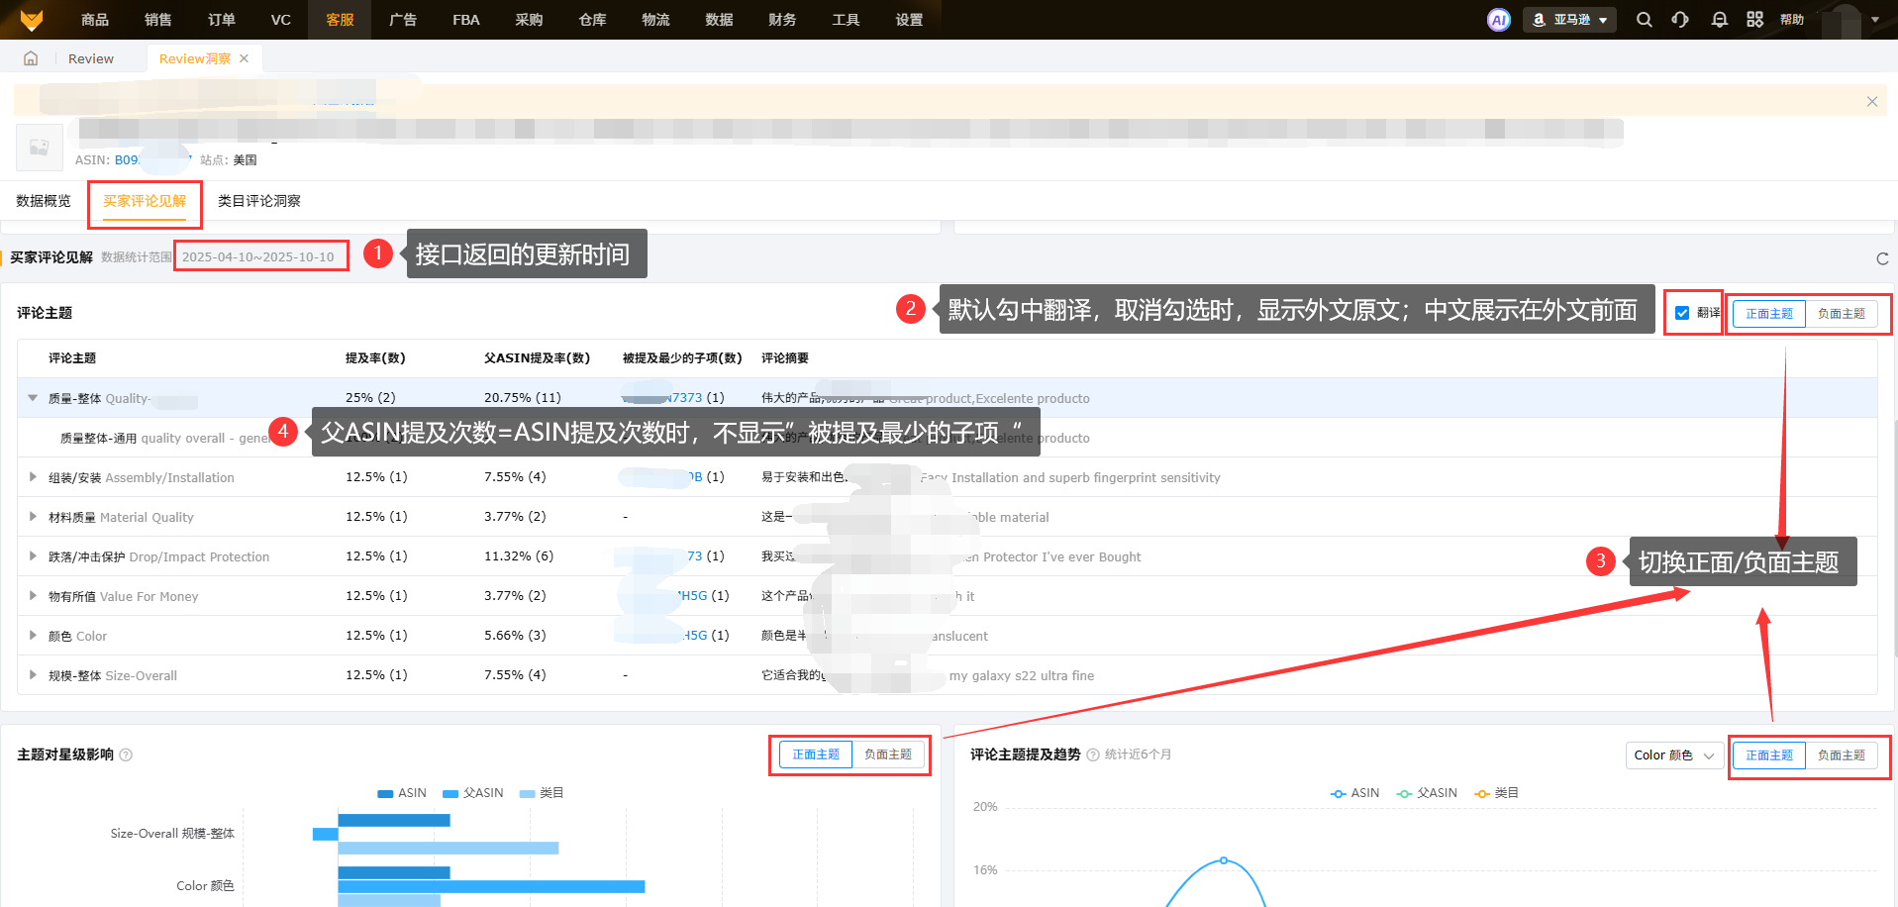
Task: Select 负面主题 in star rating impact chart
Action: (887, 755)
